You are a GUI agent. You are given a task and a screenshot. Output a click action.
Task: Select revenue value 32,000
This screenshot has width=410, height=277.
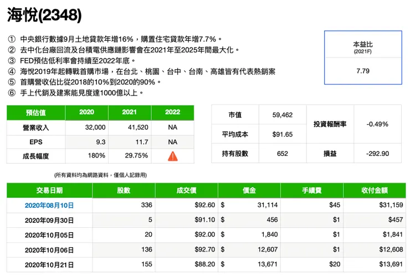tap(95, 127)
